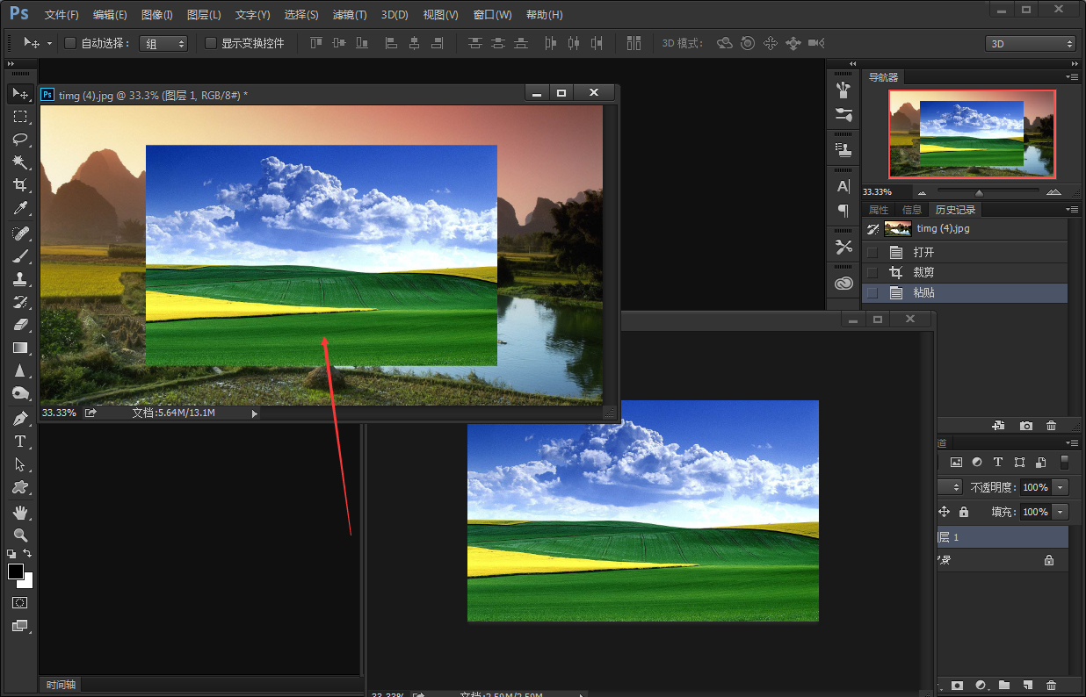Create a new layer group
Image resolution: width=1086 pixels, height=697 pixels.
pyautogui.click(x=1004, y=685)
